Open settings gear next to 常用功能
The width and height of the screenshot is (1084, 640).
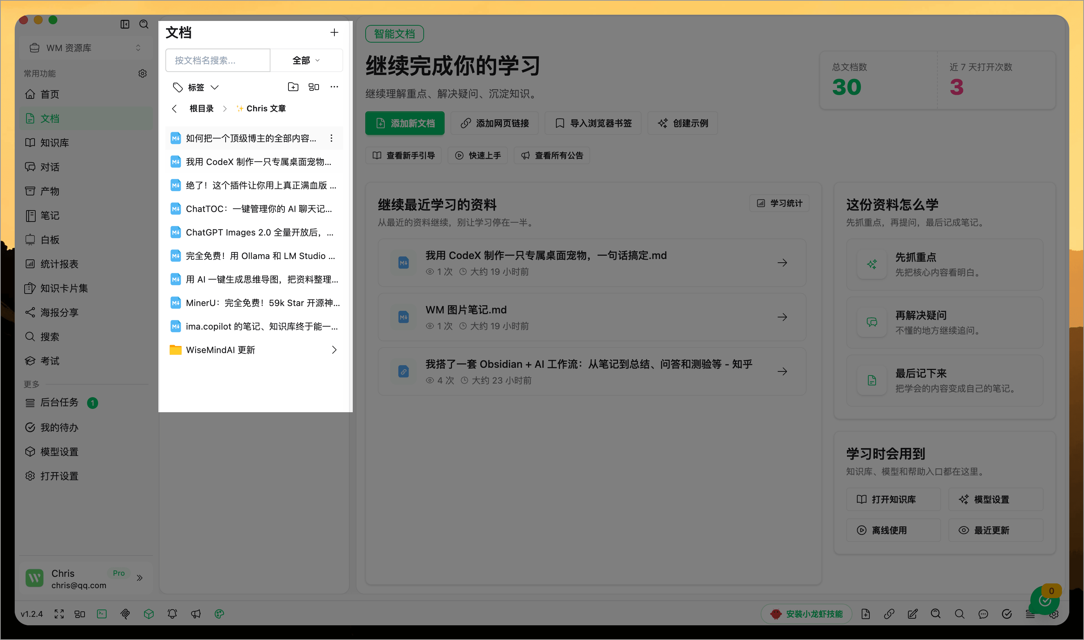tap(142, 73)
